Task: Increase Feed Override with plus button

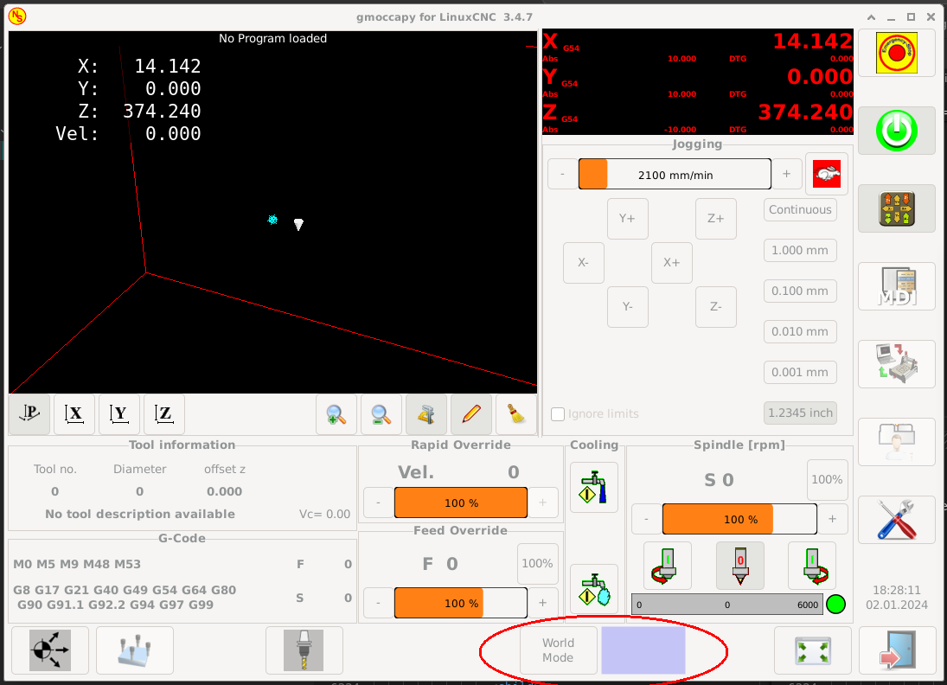Action: point(543,603)
